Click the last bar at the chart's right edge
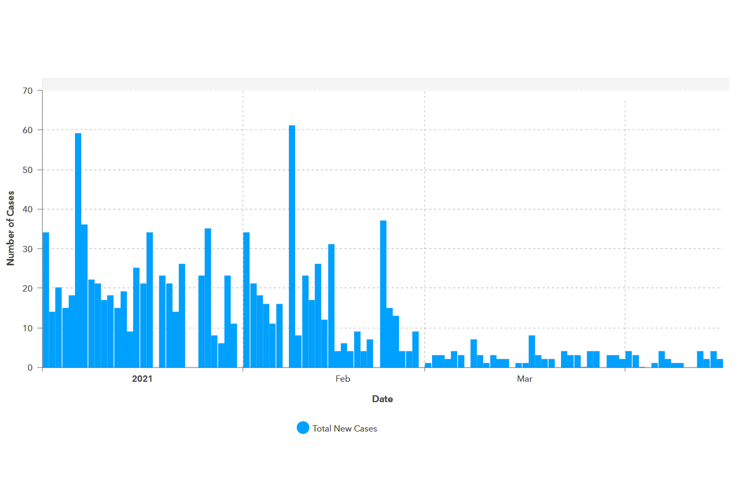 pyautogui.click(x=720, y=363)
